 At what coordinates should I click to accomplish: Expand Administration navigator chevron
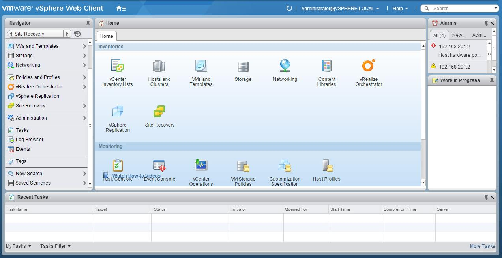pyautogui.click(x=84, y=118)
